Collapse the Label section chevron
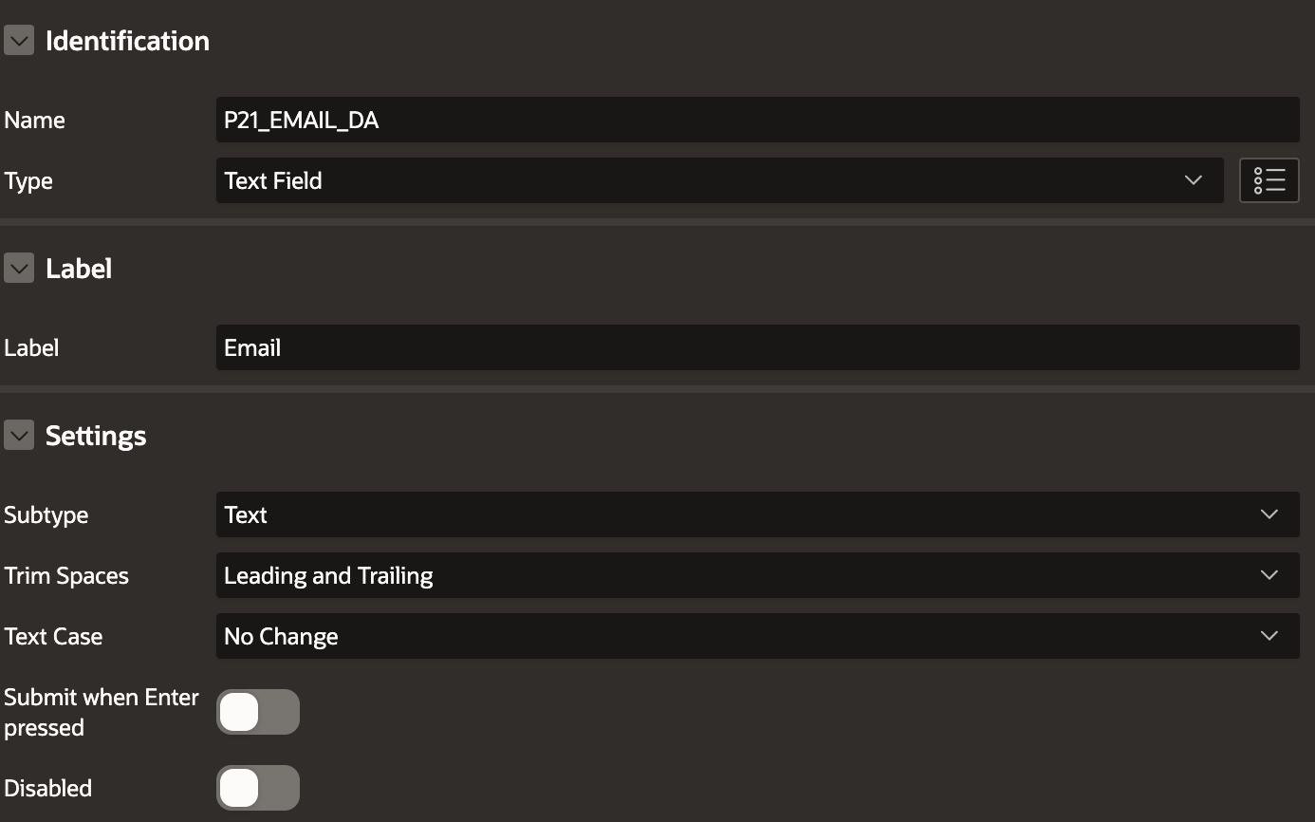Viewport: 1315px width, 822px height. point(19,269)
